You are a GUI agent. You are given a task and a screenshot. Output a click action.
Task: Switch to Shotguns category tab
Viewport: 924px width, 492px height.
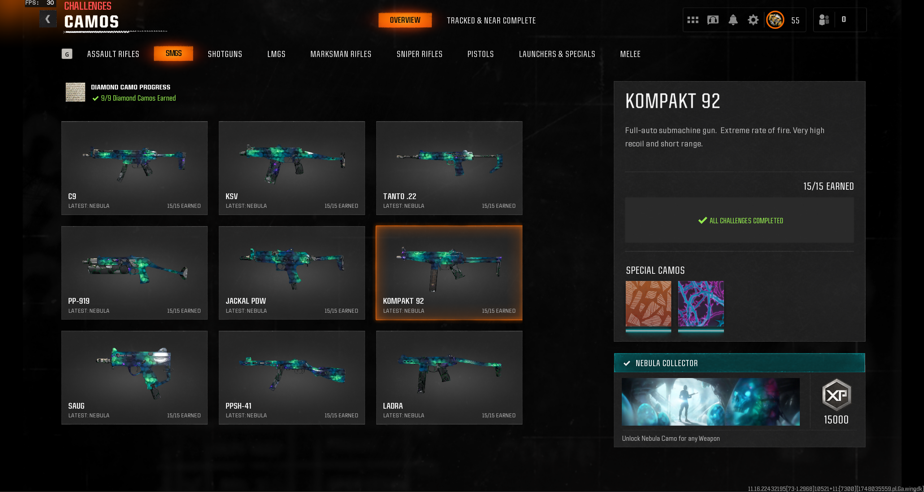[x=225, y=54]
